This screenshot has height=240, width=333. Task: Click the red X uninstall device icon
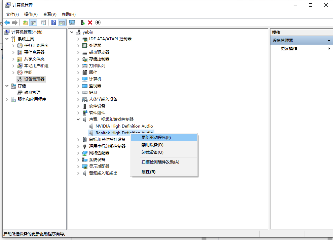tap(90, 22)
